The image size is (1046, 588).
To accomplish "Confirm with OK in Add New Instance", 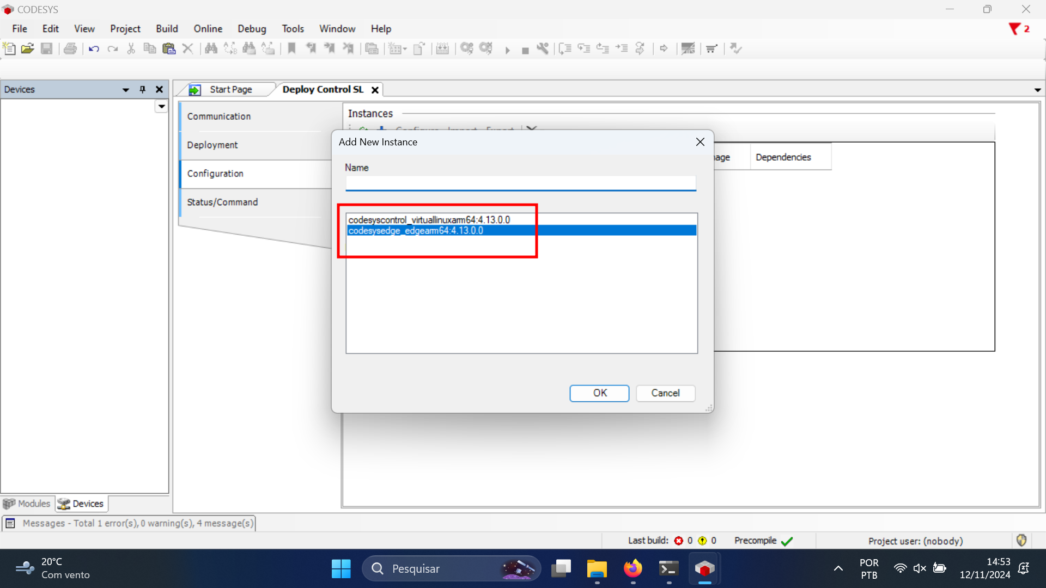I will coord(599,393).
